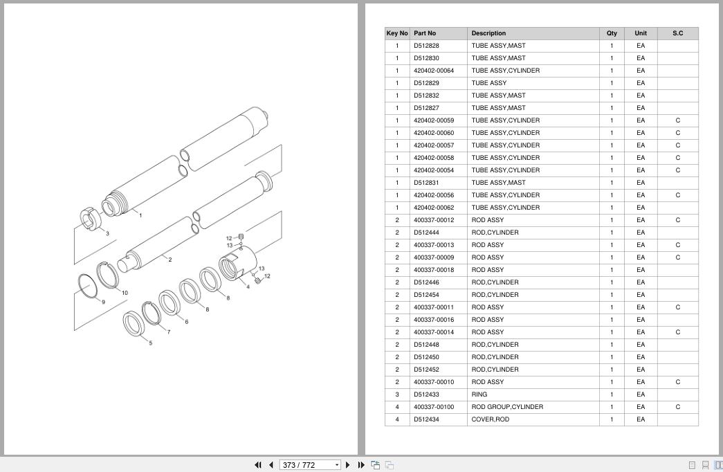The image size is (723, 472).
Task: Select part number 420402-00059
Action: (x=433, y=120)
